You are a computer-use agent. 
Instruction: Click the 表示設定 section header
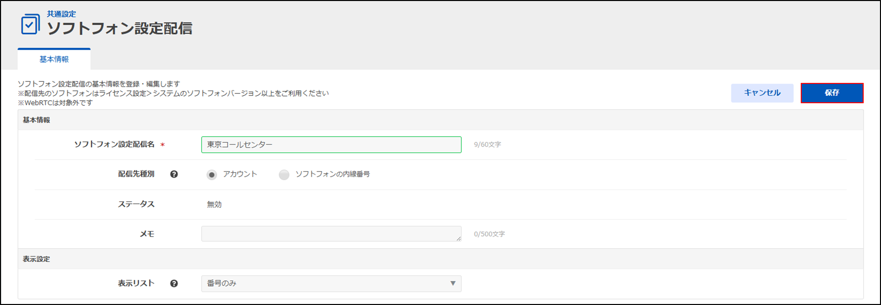pos(36,259)
